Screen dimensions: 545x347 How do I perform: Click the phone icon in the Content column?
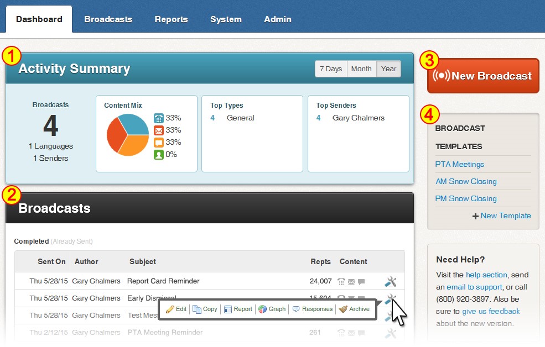pyautogui.click(x=342, y=281)
